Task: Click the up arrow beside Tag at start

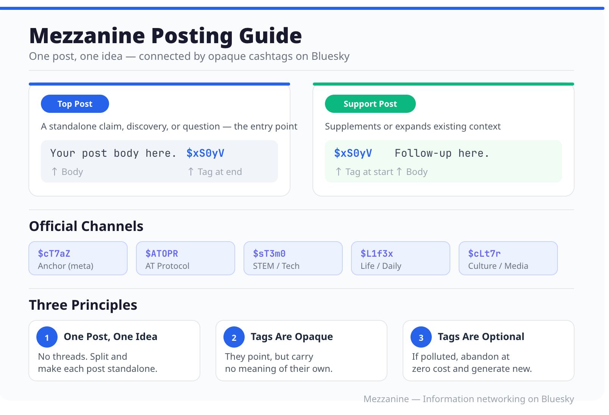Action: point(339,172)
